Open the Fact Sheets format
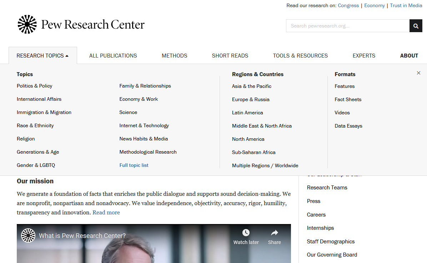 348,99
